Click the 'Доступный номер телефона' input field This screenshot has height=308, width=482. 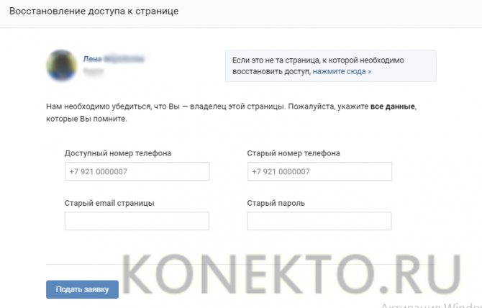tap(137, 171)
